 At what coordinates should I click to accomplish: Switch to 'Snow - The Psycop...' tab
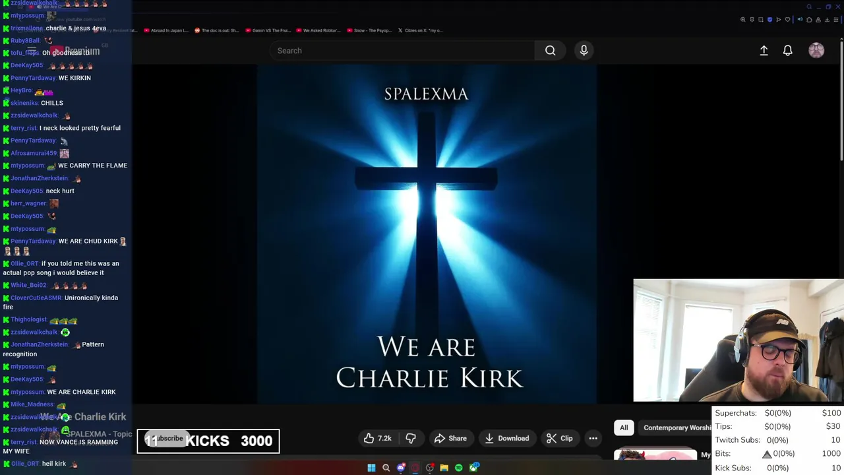coord(369,30)
